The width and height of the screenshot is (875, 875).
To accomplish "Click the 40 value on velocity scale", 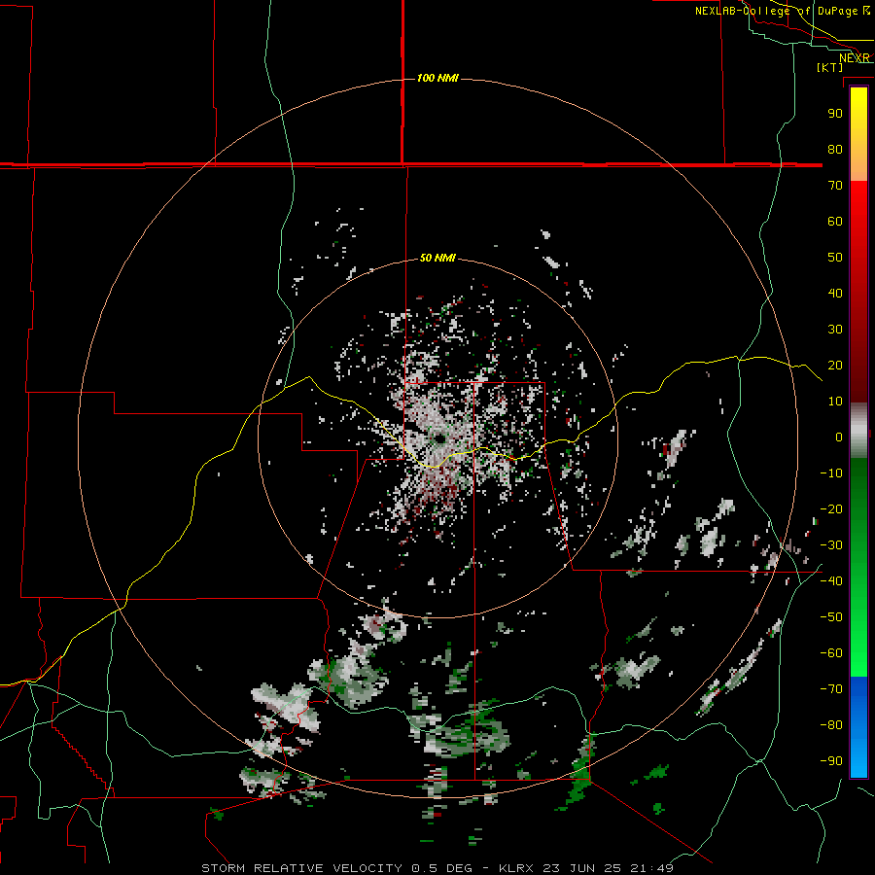I will click(835, 294).
